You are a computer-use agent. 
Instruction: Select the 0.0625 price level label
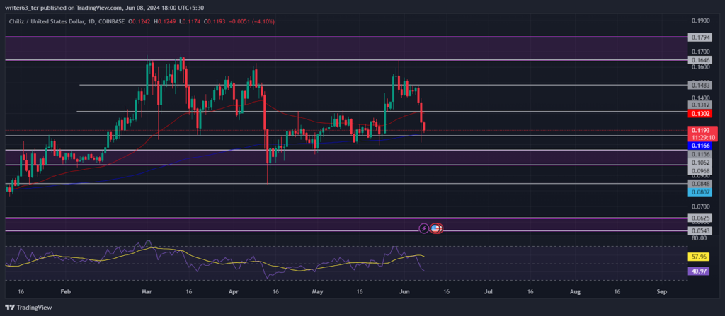(x=699, y=218)
